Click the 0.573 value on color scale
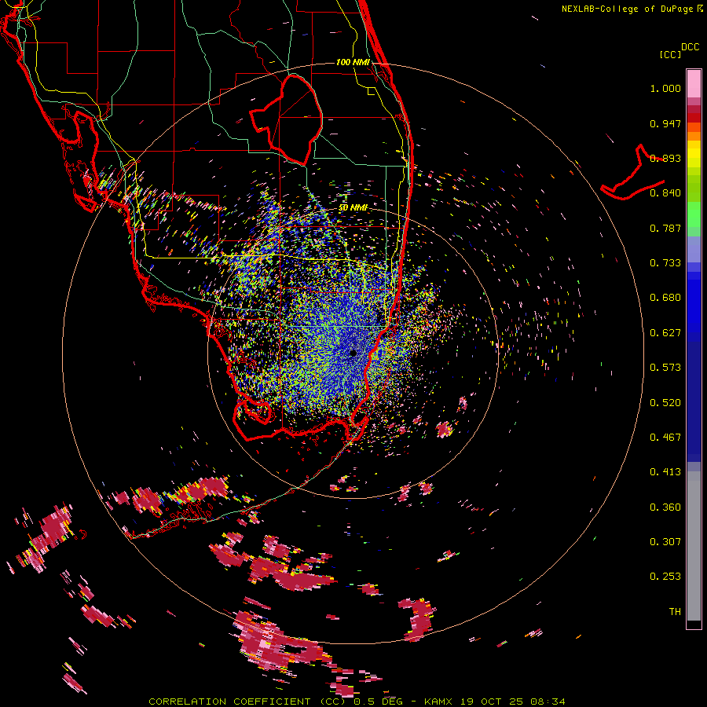This screenshot has height=707, width=707. [x=665, y=368]
